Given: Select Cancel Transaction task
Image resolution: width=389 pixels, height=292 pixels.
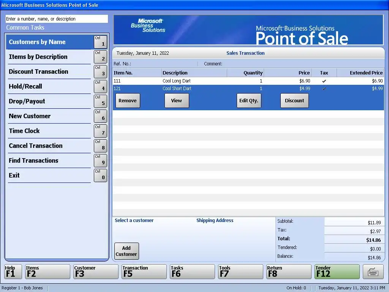Looking at the screenshot, I should (50, 146).
